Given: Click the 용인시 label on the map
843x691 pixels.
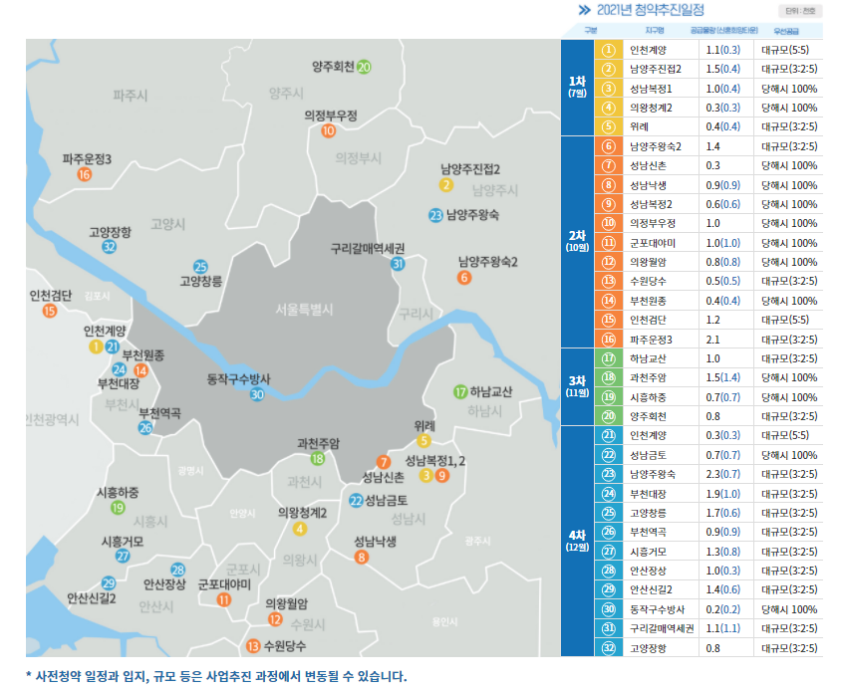Looking at the screenshot, I should [444, 621].
